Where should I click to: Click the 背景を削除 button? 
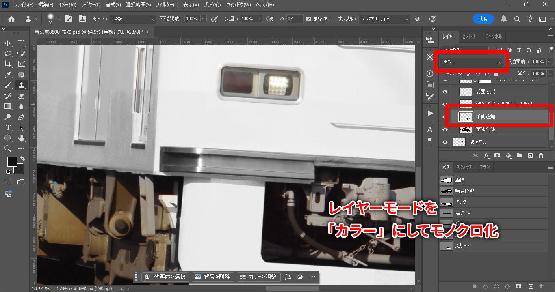[x=213, y=277]
